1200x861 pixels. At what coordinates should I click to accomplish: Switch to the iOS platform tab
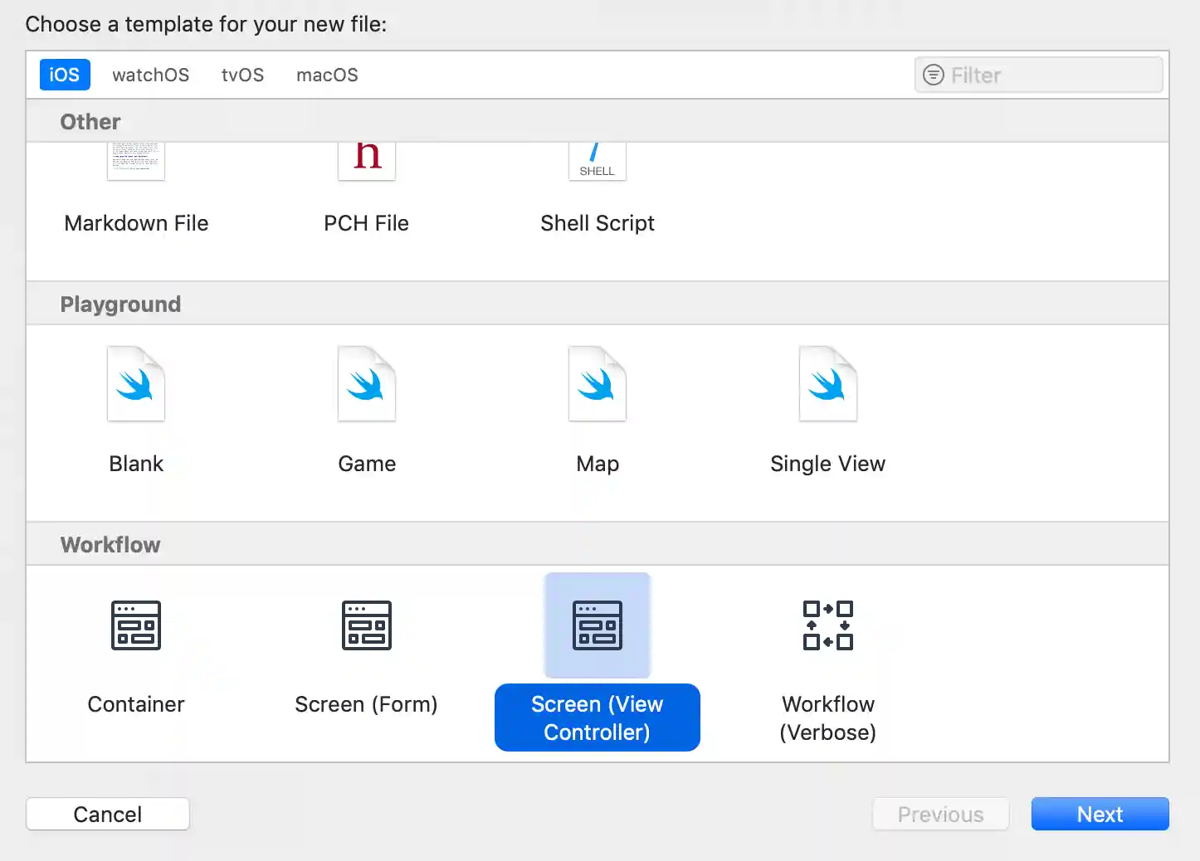[65, 75]
